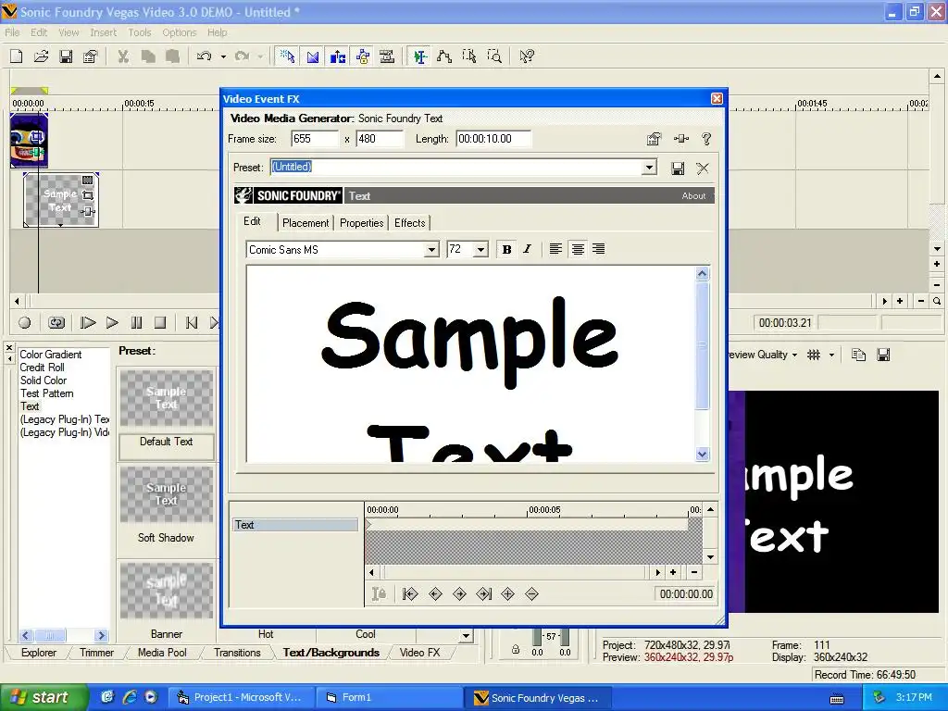The width and height of the screenshot is (948, 711).
Task: Open the undo history dropdown arrow
Action: [223, 56]
